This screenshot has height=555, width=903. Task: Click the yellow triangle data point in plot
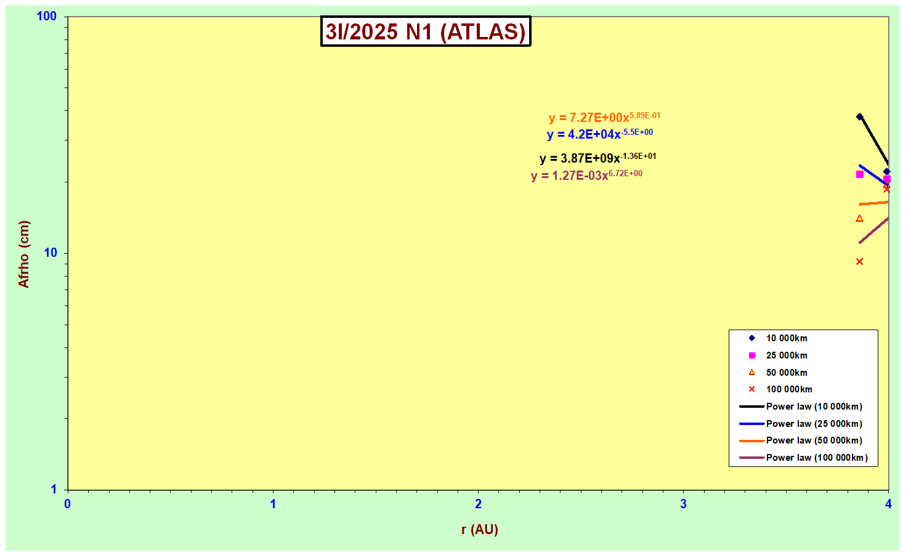[859, 218]
